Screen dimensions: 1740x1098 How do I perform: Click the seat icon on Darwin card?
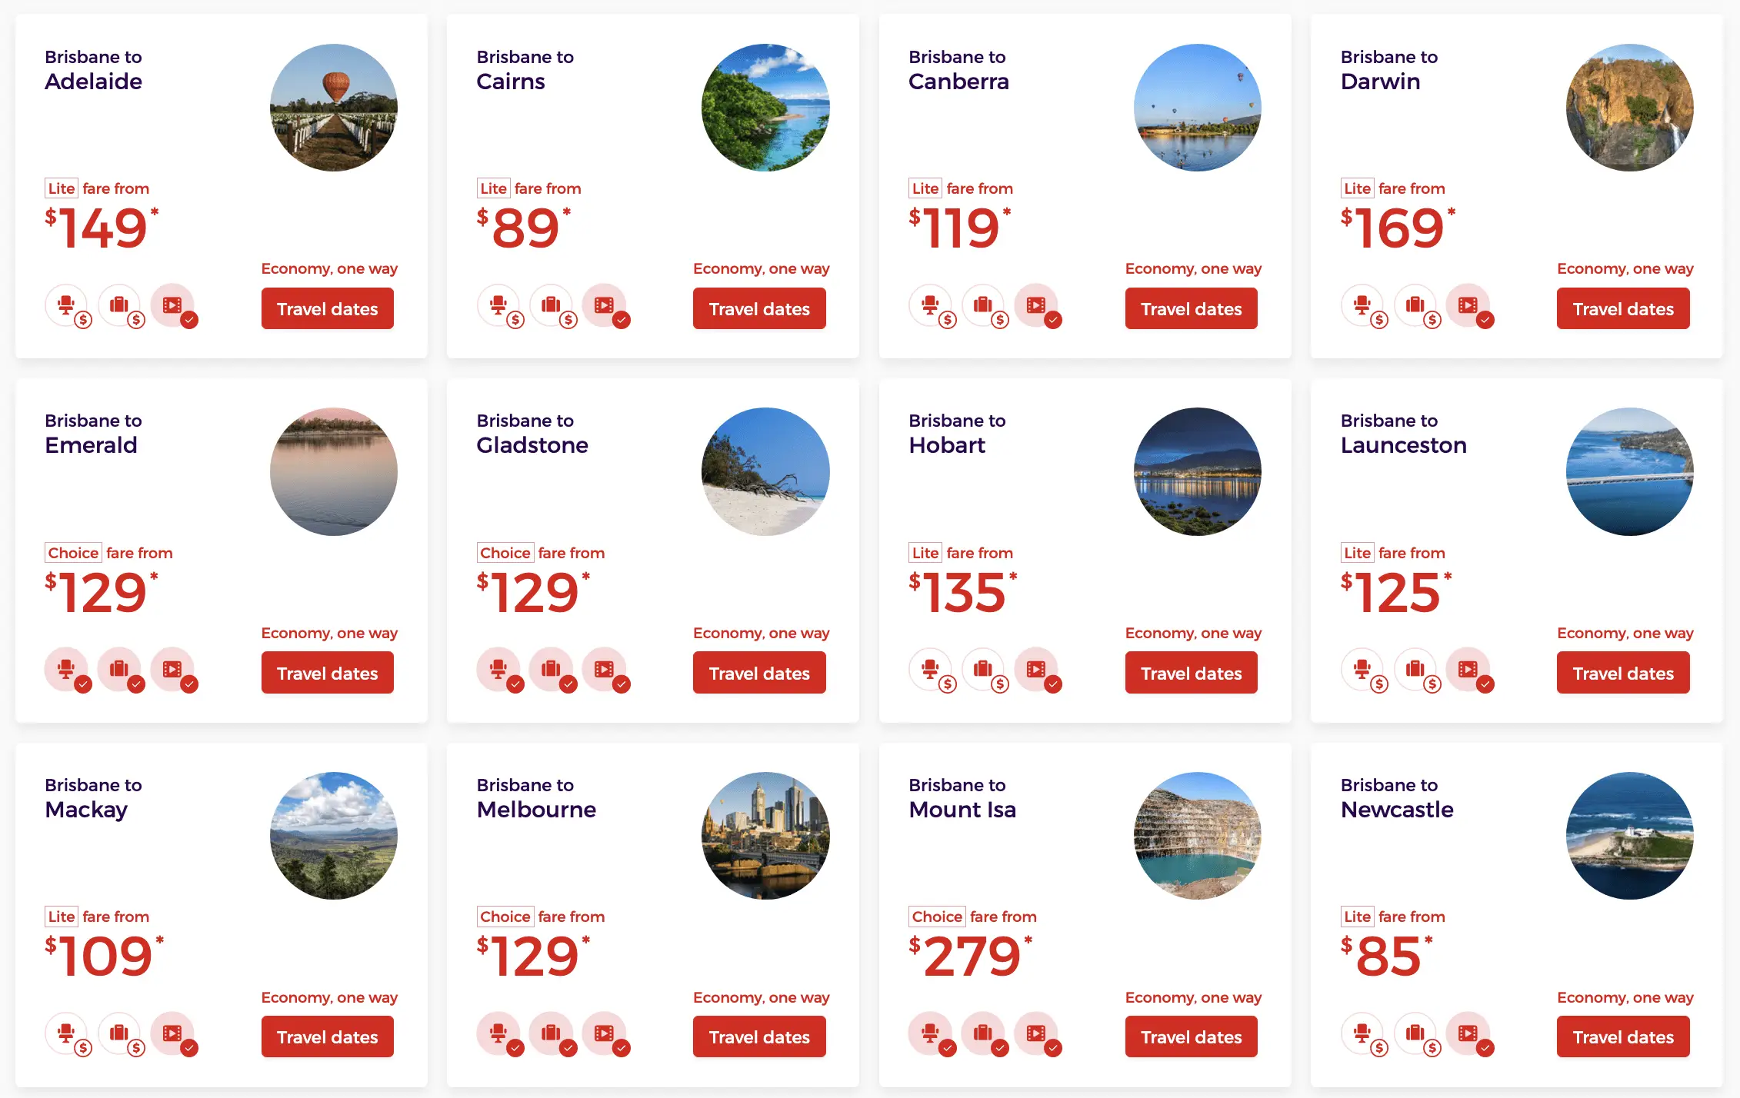click(x=1362, y=305)
